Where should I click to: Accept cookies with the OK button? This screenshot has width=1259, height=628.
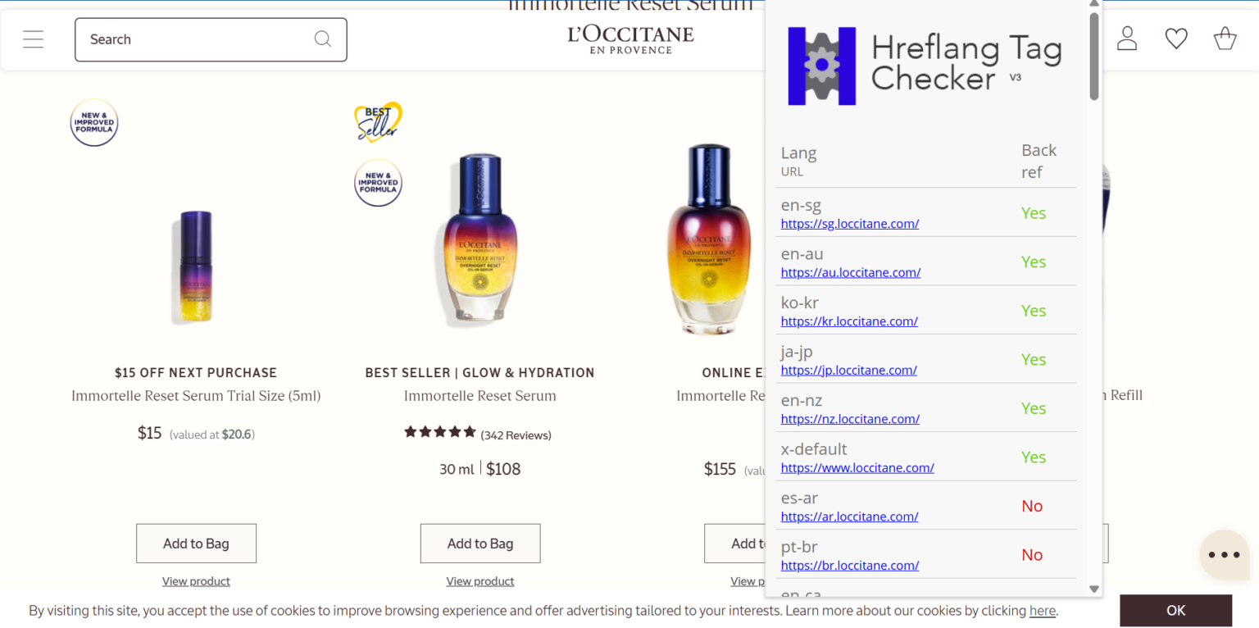coord(1175,610)
